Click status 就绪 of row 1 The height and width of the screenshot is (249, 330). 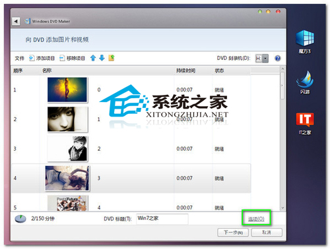coord(219,90)
